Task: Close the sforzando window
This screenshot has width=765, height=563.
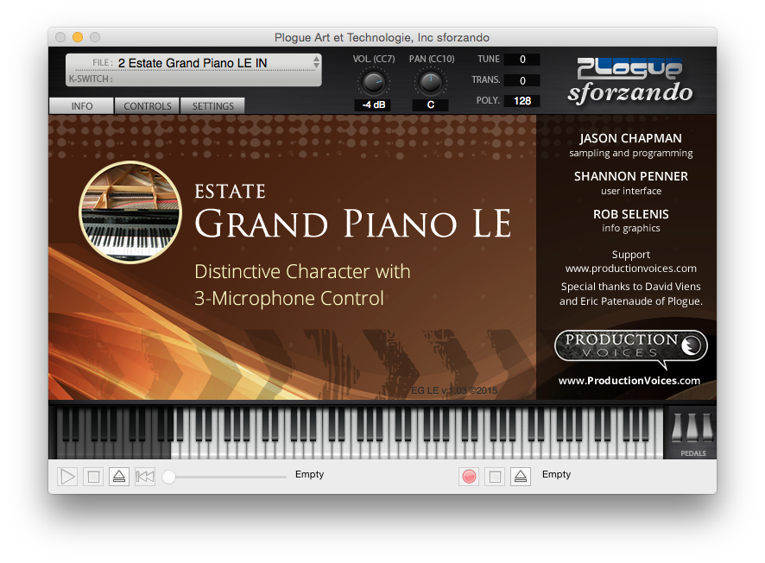Action: [x=60, y=37]
